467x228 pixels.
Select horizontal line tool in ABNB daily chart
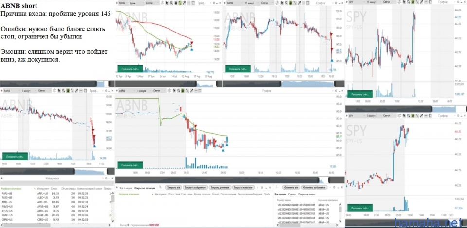(189, 3)
